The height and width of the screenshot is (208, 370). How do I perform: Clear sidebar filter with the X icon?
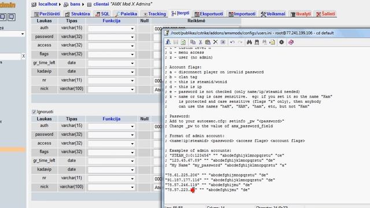tap(23, 56)
